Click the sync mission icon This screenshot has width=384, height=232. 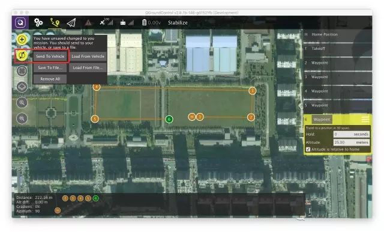[22, 55]
